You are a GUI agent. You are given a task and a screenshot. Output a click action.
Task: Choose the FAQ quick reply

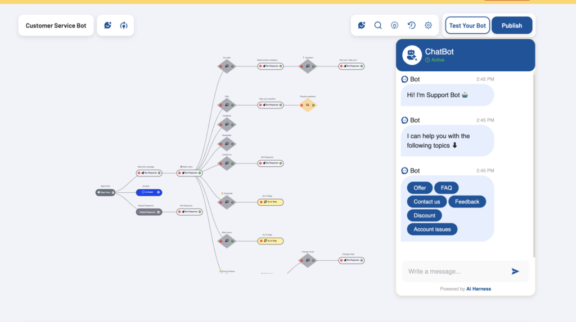pos(446,188)
